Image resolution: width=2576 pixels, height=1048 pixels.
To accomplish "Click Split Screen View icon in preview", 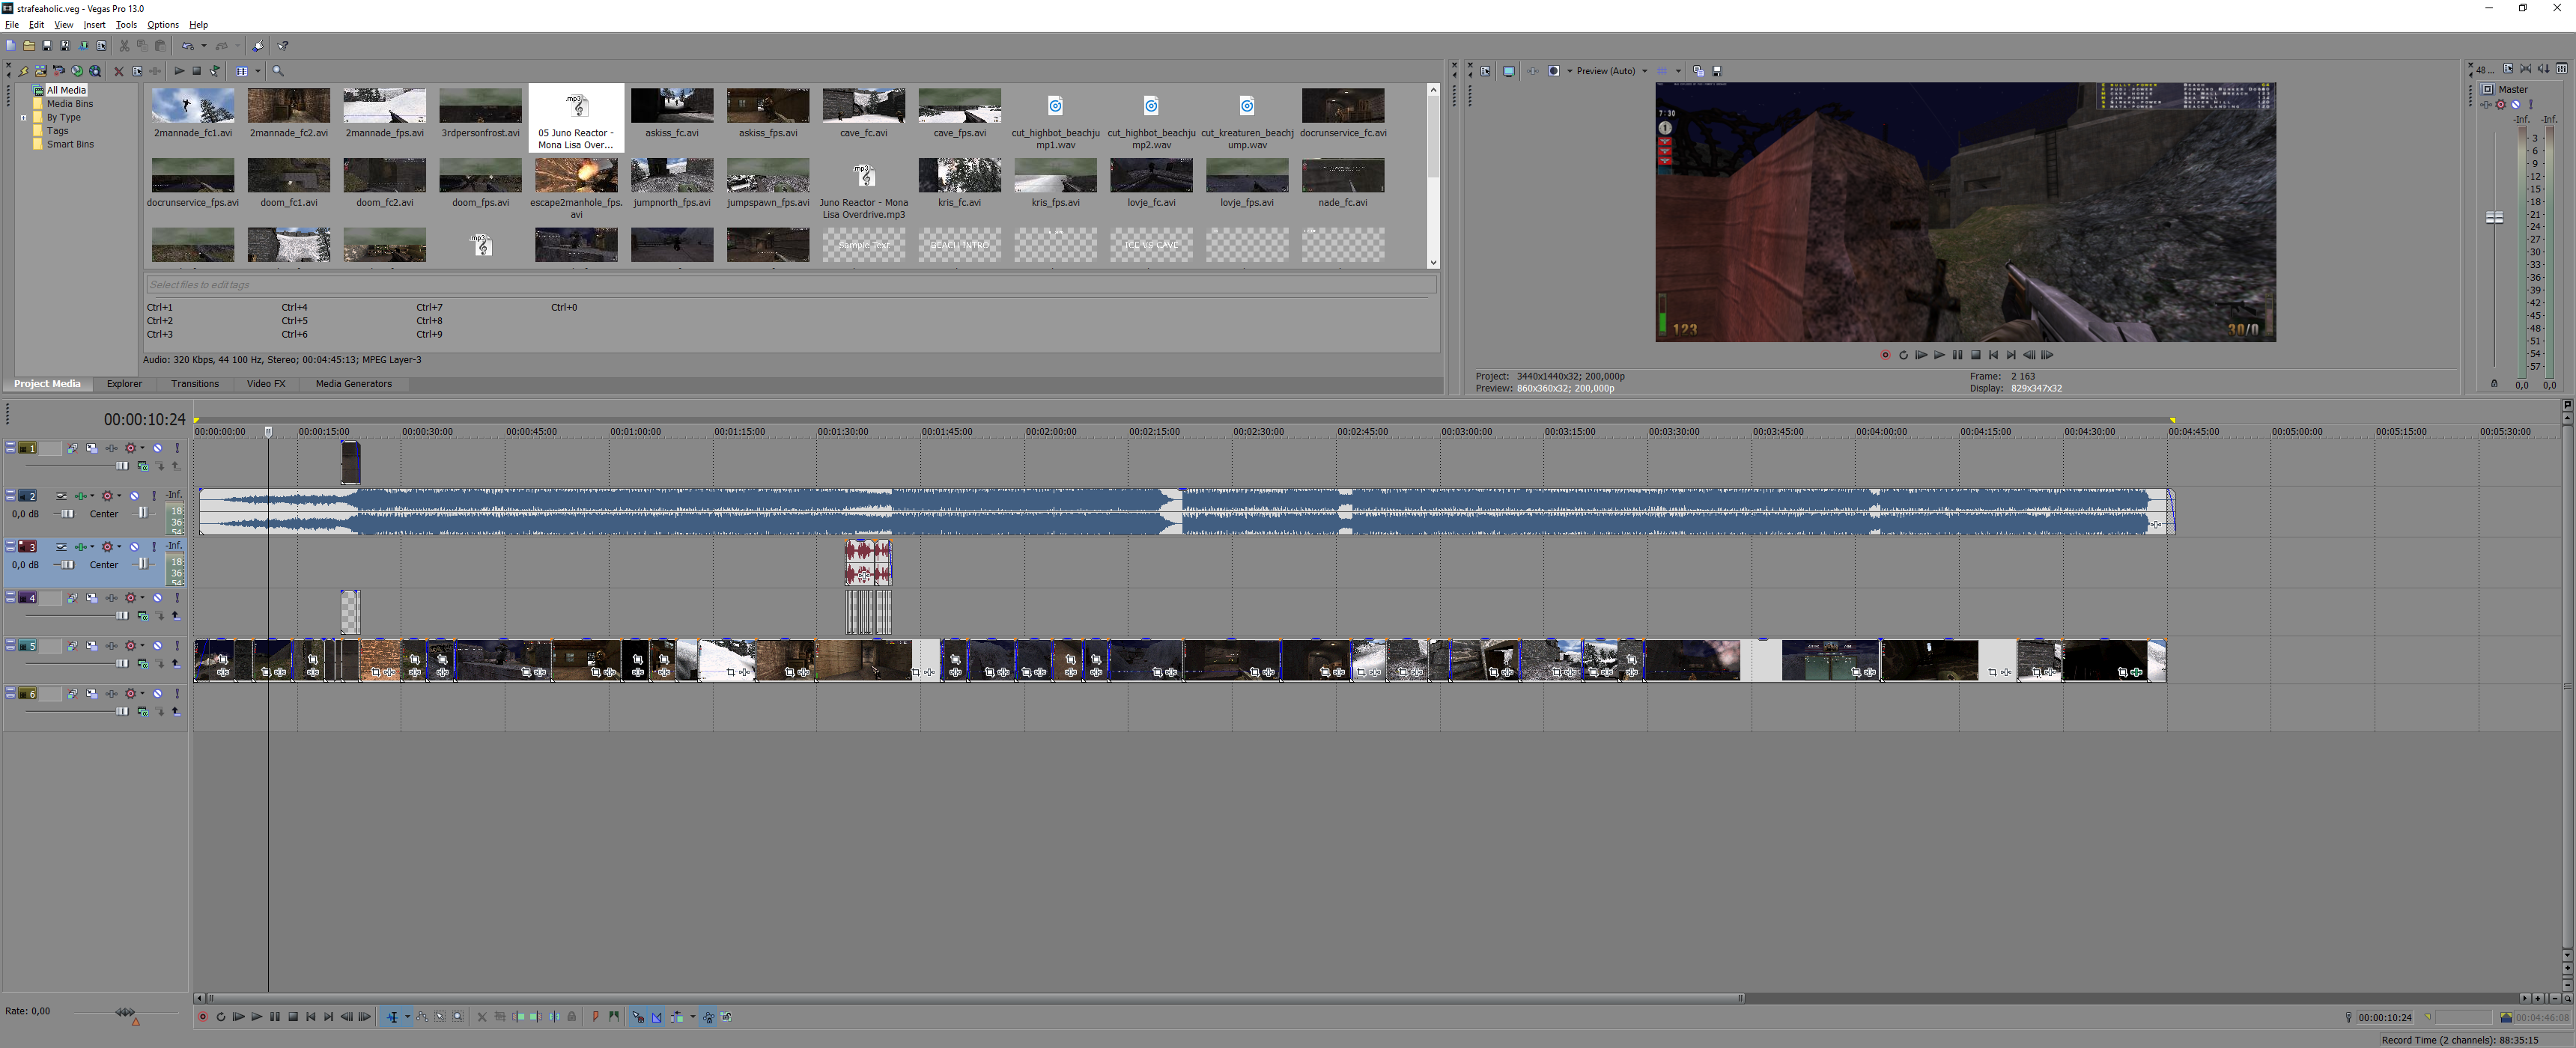I will tap(1554, 71).
